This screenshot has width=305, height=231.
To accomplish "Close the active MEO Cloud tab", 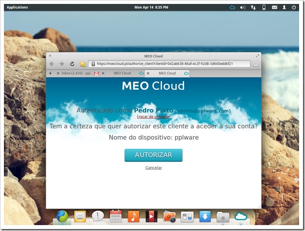I will [x=148, y=73].
